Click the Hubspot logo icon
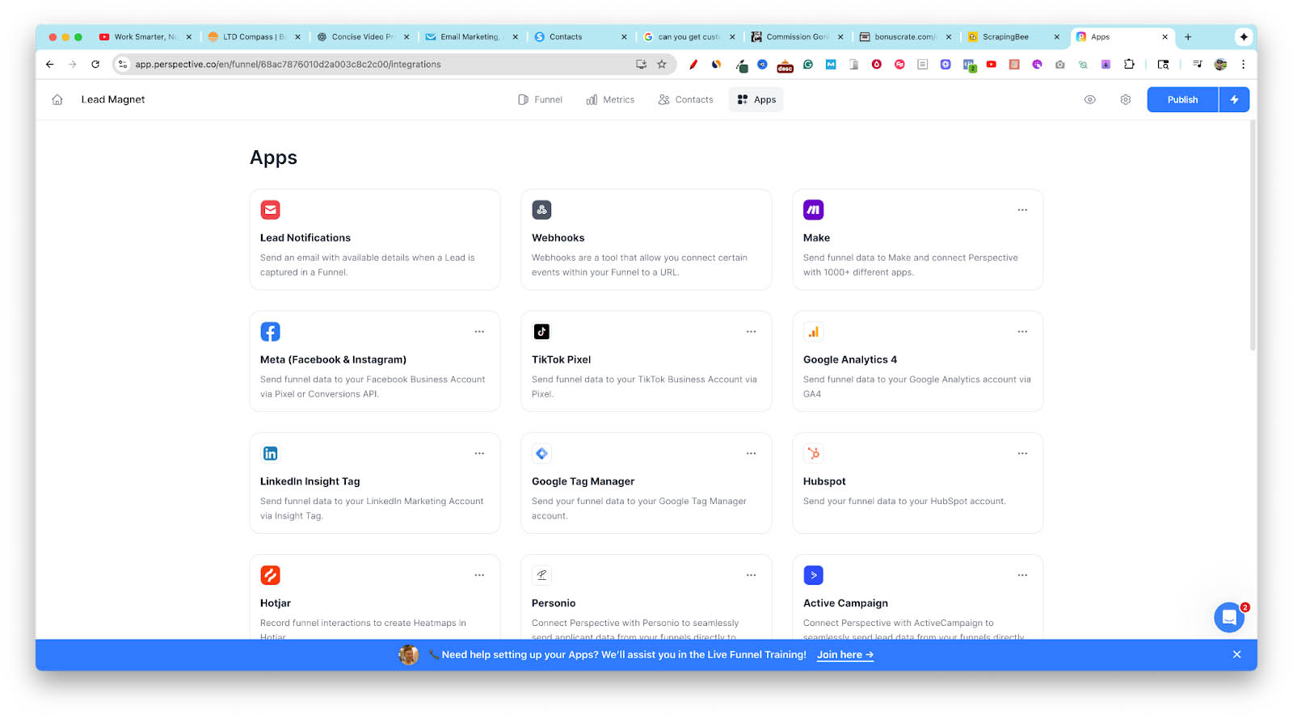Image resolution: width=1293 pixels, height=718 pixels. click(813, 454)
